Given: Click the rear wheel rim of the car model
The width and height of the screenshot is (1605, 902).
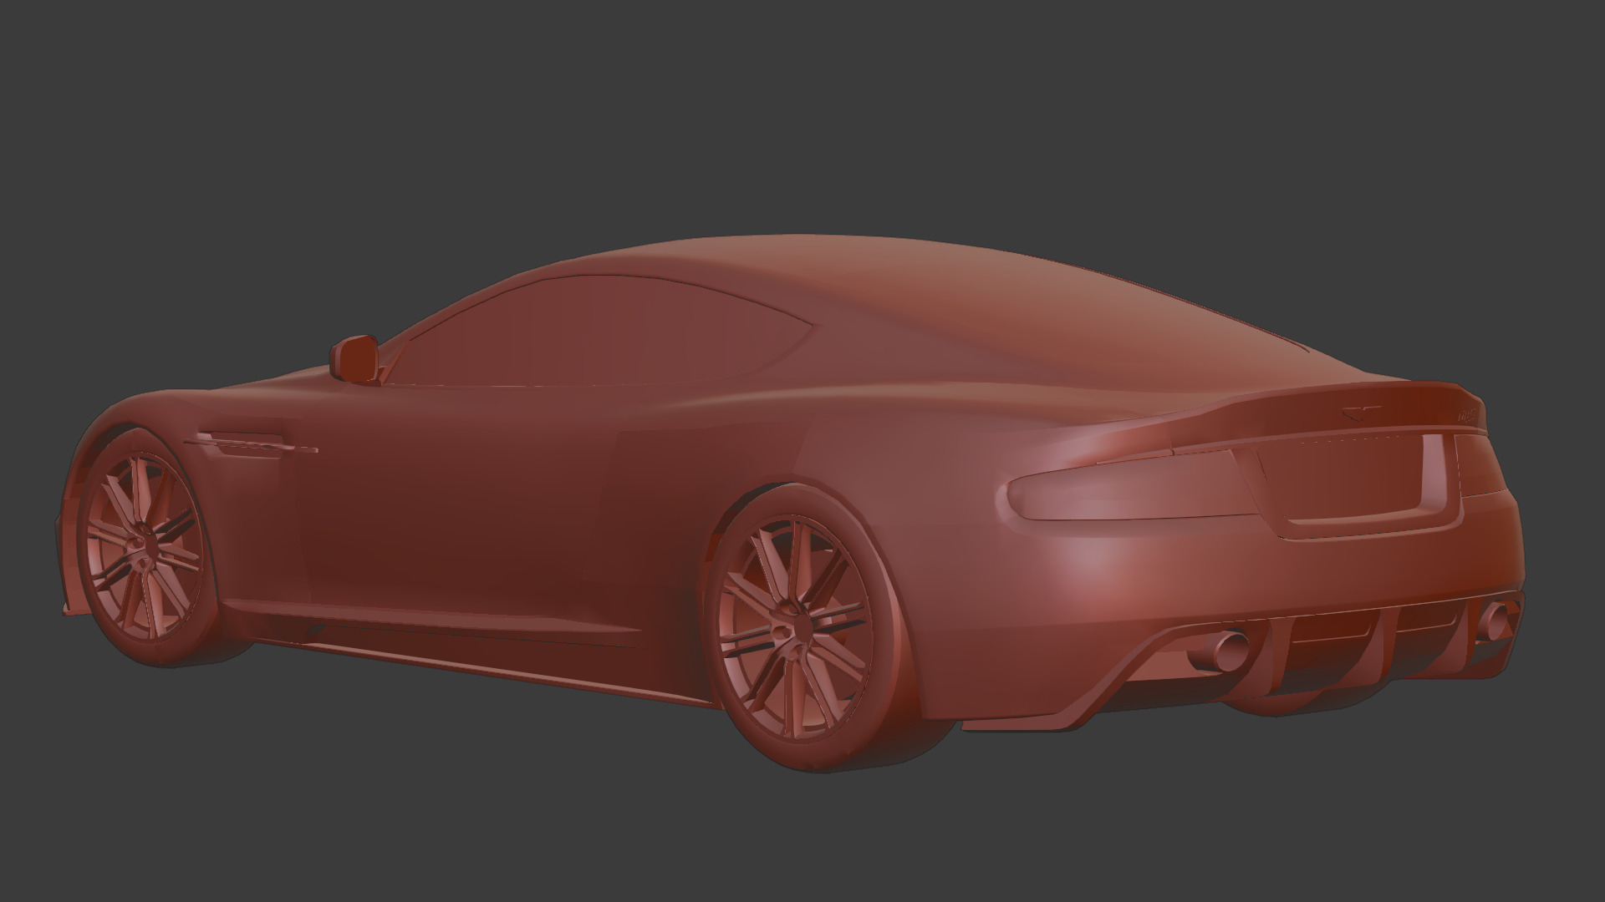Looking at the screenshot, I should tap(794, 628).
